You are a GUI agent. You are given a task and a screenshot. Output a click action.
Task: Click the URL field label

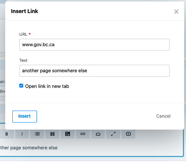[23, 34]
